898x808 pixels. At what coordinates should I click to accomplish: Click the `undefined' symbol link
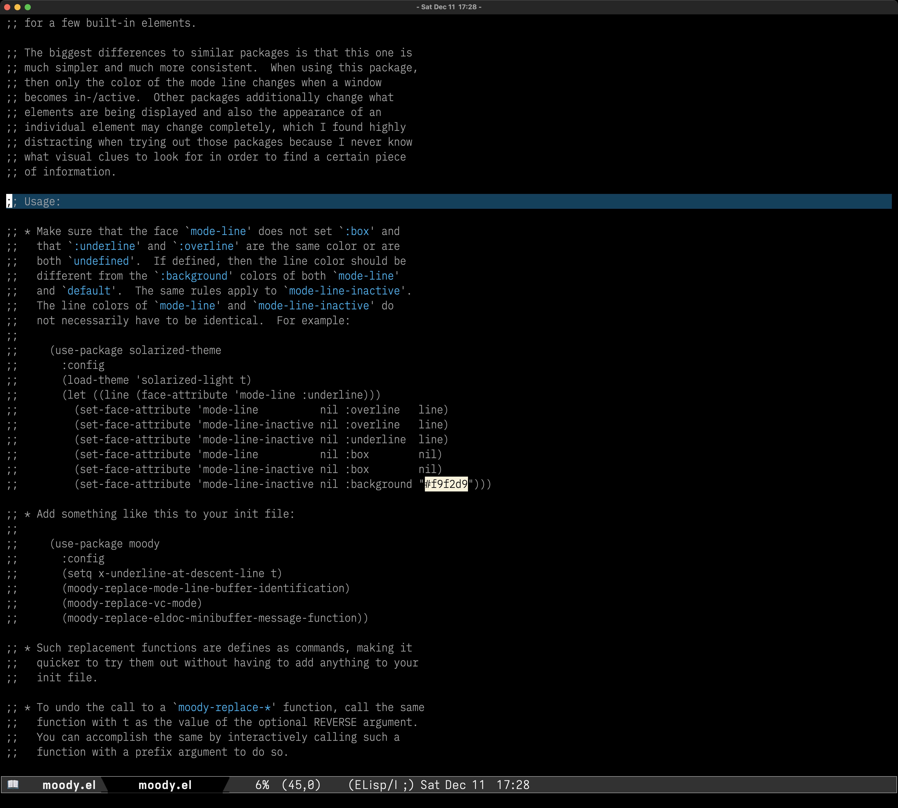tap(101, 261)
